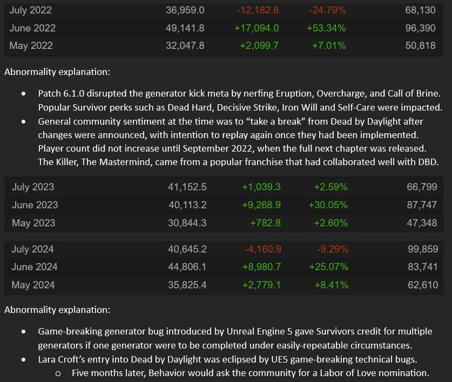Select the 'May 2022' row label

pos(31,46)
